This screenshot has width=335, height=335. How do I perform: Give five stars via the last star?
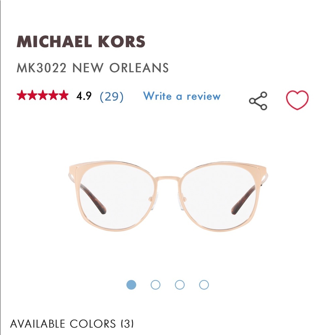point(64,97)
